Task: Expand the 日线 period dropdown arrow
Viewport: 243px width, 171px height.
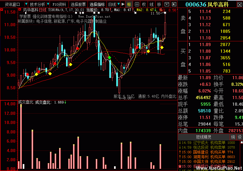Action: point(118,4)
